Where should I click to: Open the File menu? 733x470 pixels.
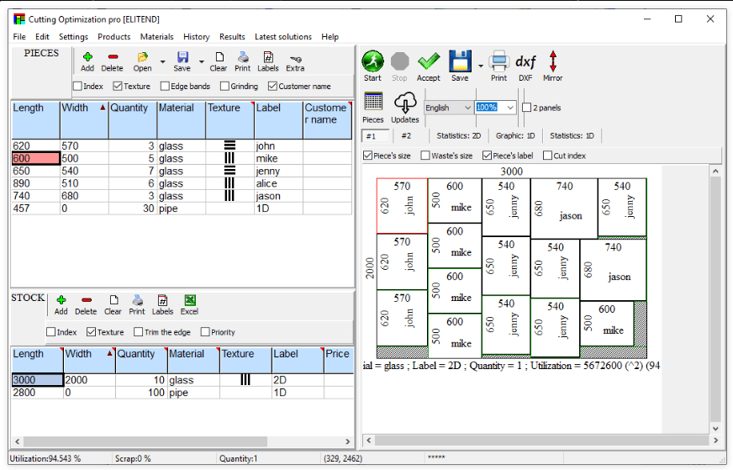point(19,36)
